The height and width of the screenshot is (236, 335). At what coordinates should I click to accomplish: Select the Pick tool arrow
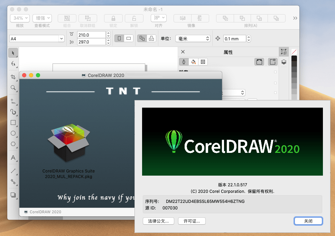point(13,53)
